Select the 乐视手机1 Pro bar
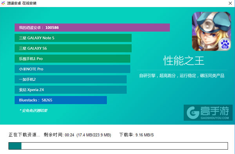 point(72,59)
